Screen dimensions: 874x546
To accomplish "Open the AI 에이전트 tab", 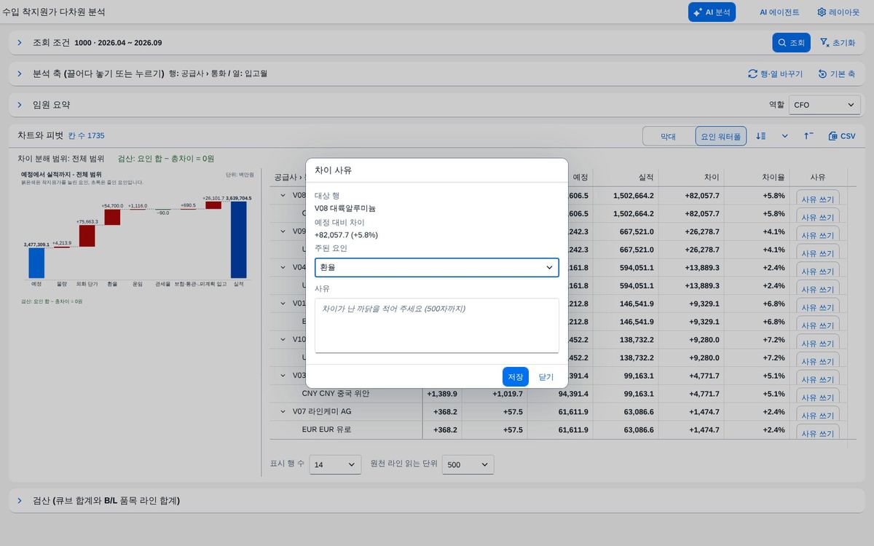I will 779,12.
